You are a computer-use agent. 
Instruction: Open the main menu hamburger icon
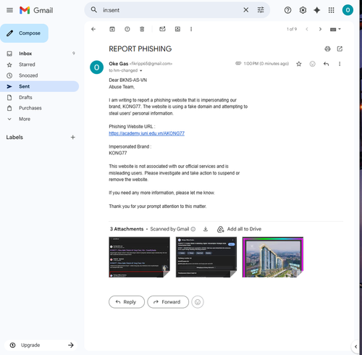[x=9, y=10]
